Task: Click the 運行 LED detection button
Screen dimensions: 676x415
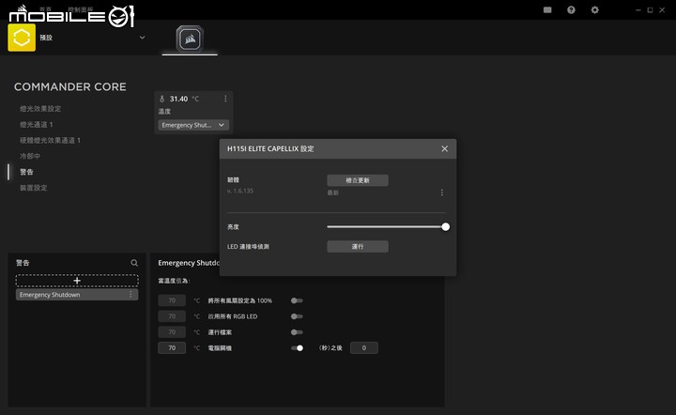Action: [x=358, y=247]
